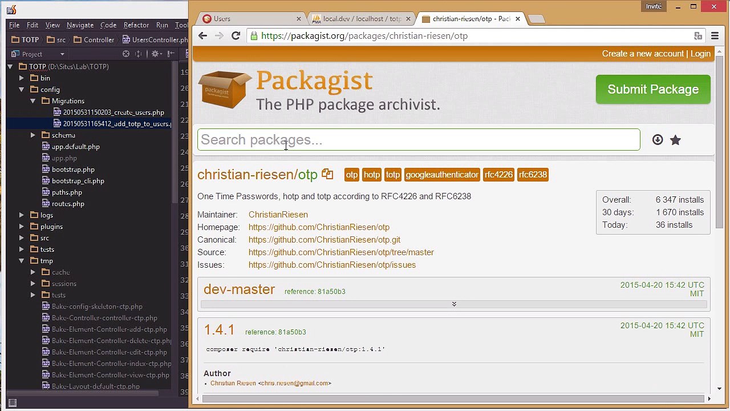Select bootstrap_cli.php file

coord(78,181)
